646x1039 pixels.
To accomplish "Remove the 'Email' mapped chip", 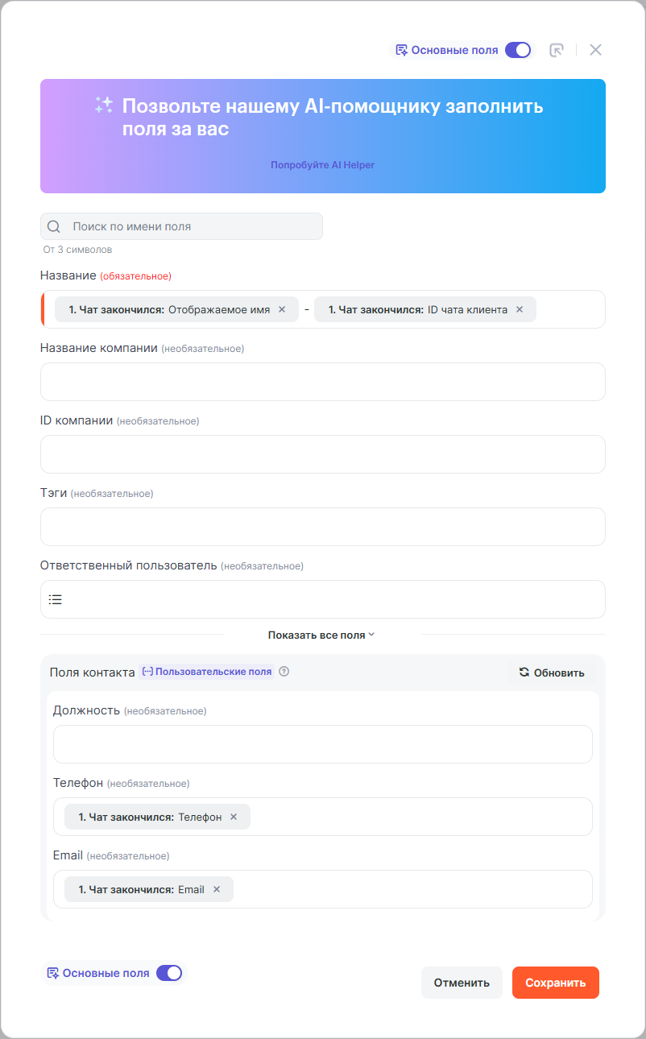I will (217, 889).
